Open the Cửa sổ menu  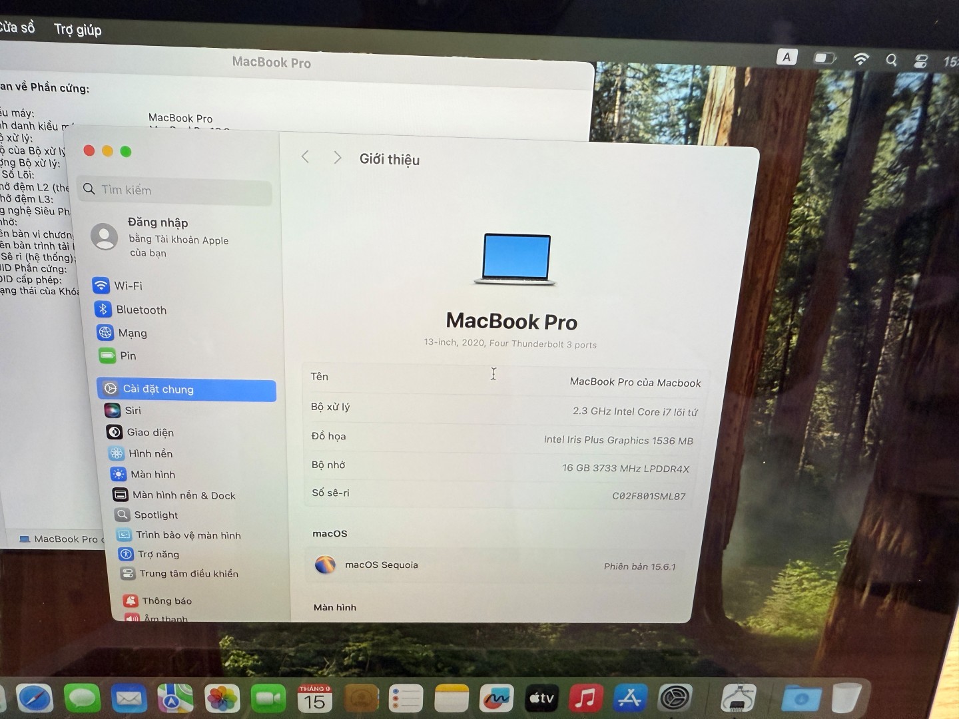pyautogui.click(x=17, y=27)
